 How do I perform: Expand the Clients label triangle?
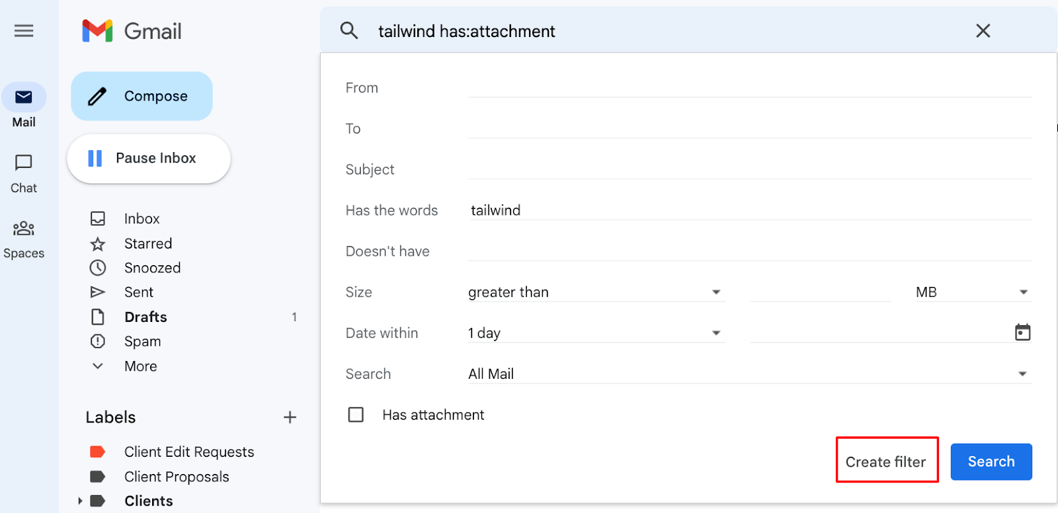(x=80, y=501)
